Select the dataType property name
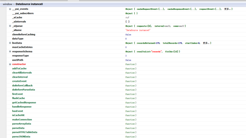Screen dimensions: 246x138 click(x=18, y=39)
